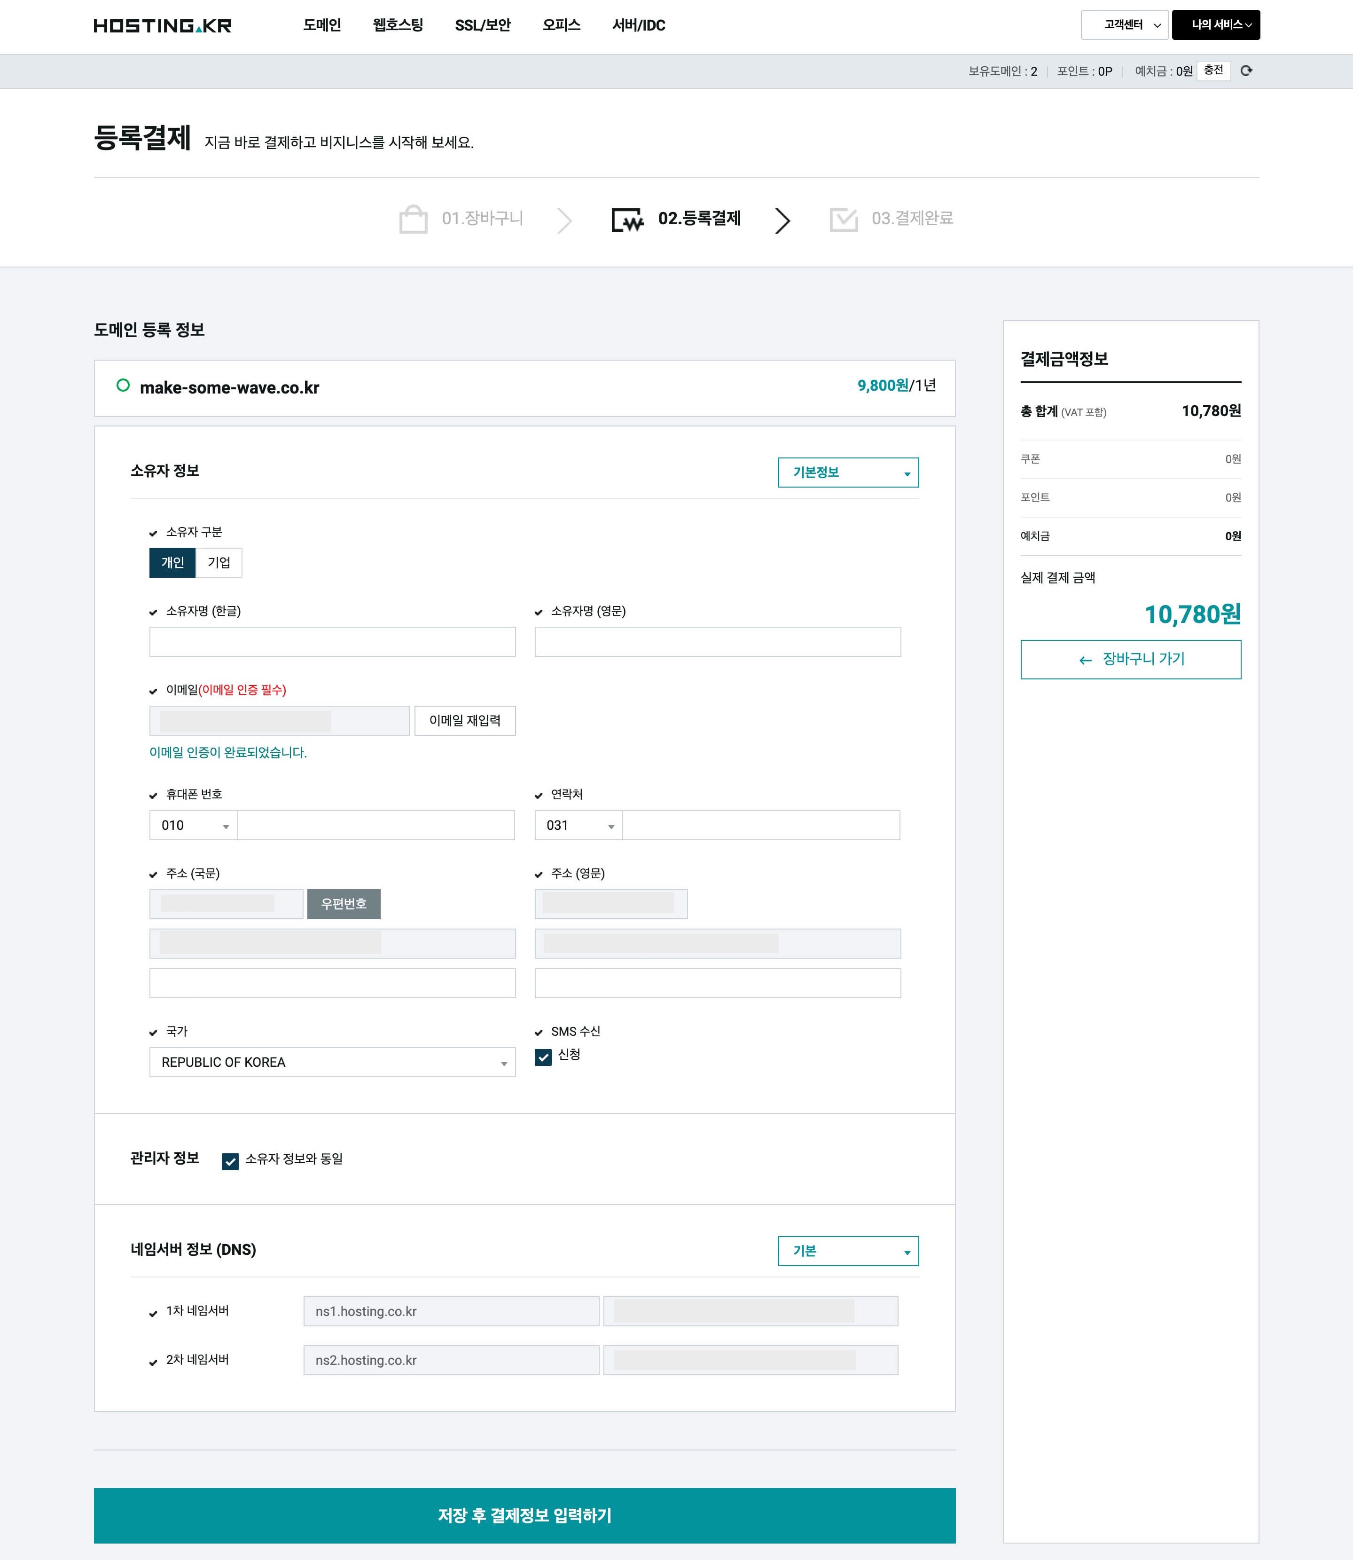Open the 웹호스팅 menu
Viewport: 1353px width, 1560px height.
coord(398,26)
